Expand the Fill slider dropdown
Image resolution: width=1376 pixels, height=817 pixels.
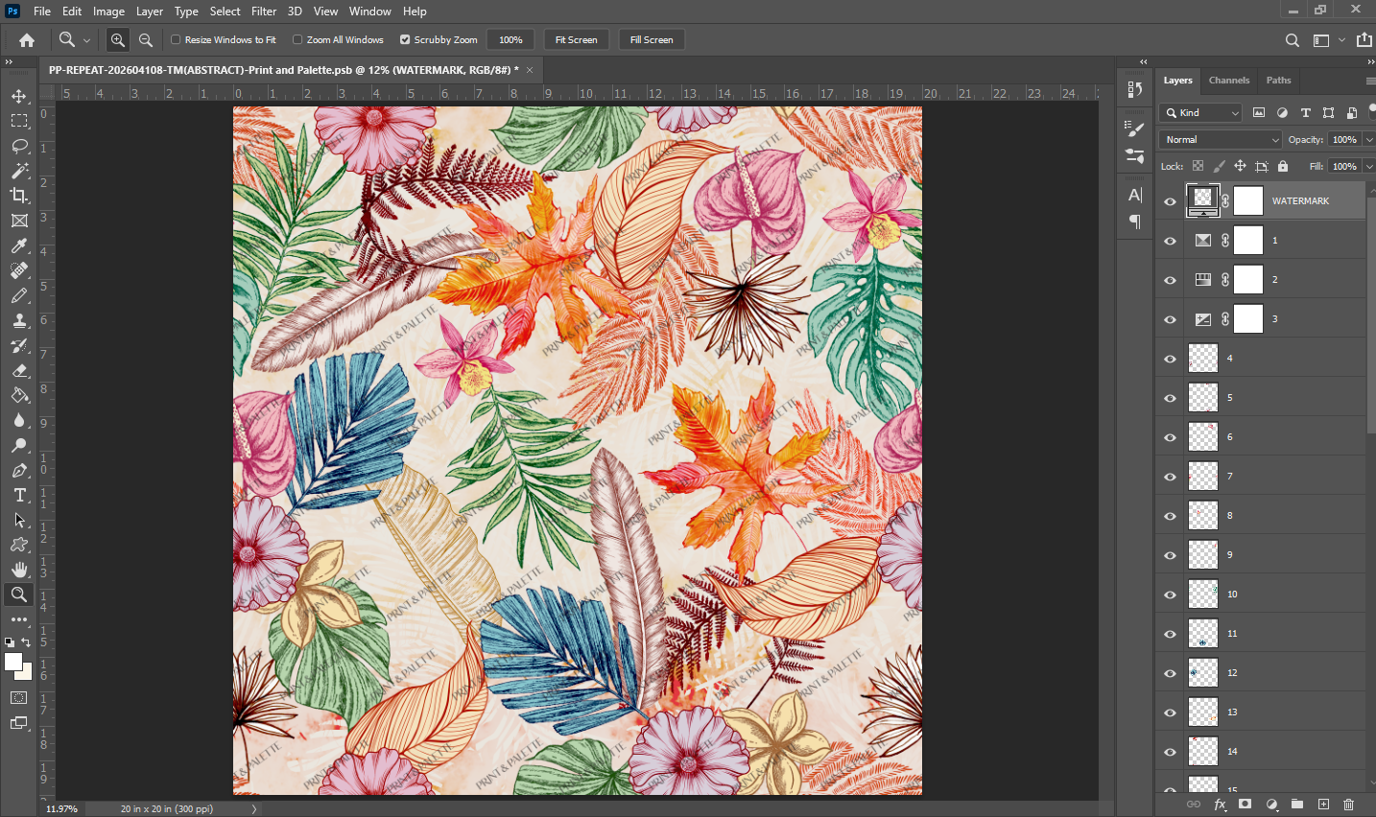pos(1369,166)
